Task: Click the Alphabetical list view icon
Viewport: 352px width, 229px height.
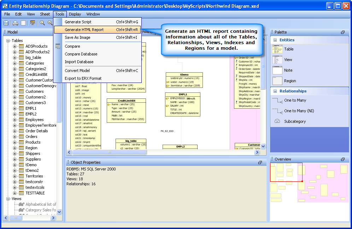Action: [21, 204]
